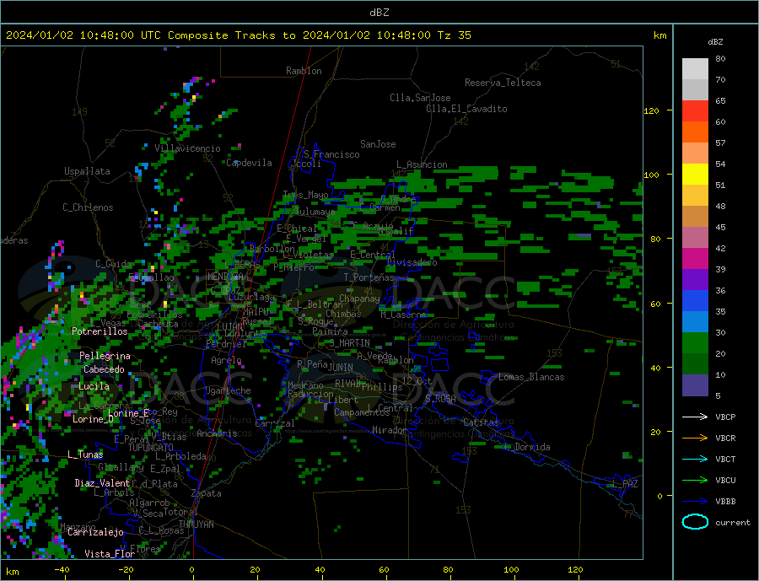The width and height of the screenshot is (759, 581).
Task: Click the 60 tick on right axis
Action: click(655, 304)
